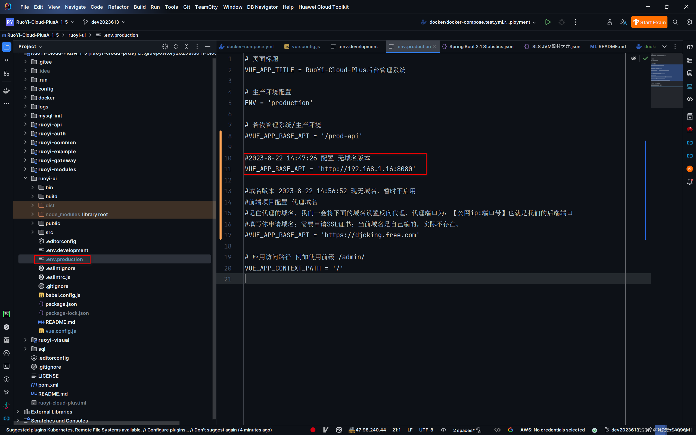Click the Debug bug icon
This screenshot has height=435, width=696.
(561, 22)
